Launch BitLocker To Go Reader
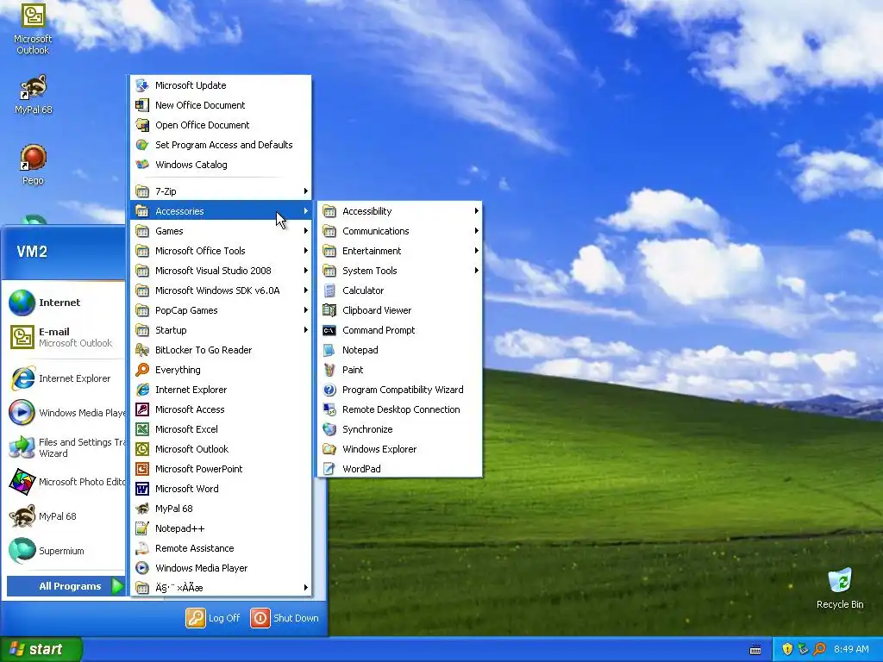The width and height of the screenshot is (883, 662). 221,350
